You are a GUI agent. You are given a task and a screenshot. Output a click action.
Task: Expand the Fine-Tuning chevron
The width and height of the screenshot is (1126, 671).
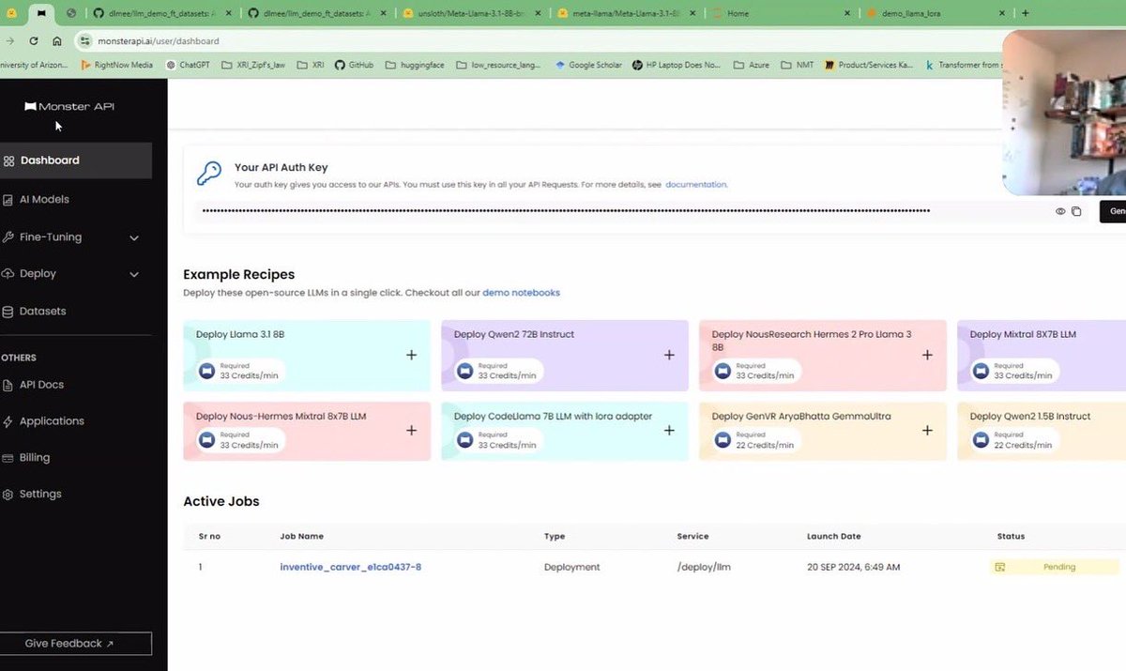coord(134,238)
